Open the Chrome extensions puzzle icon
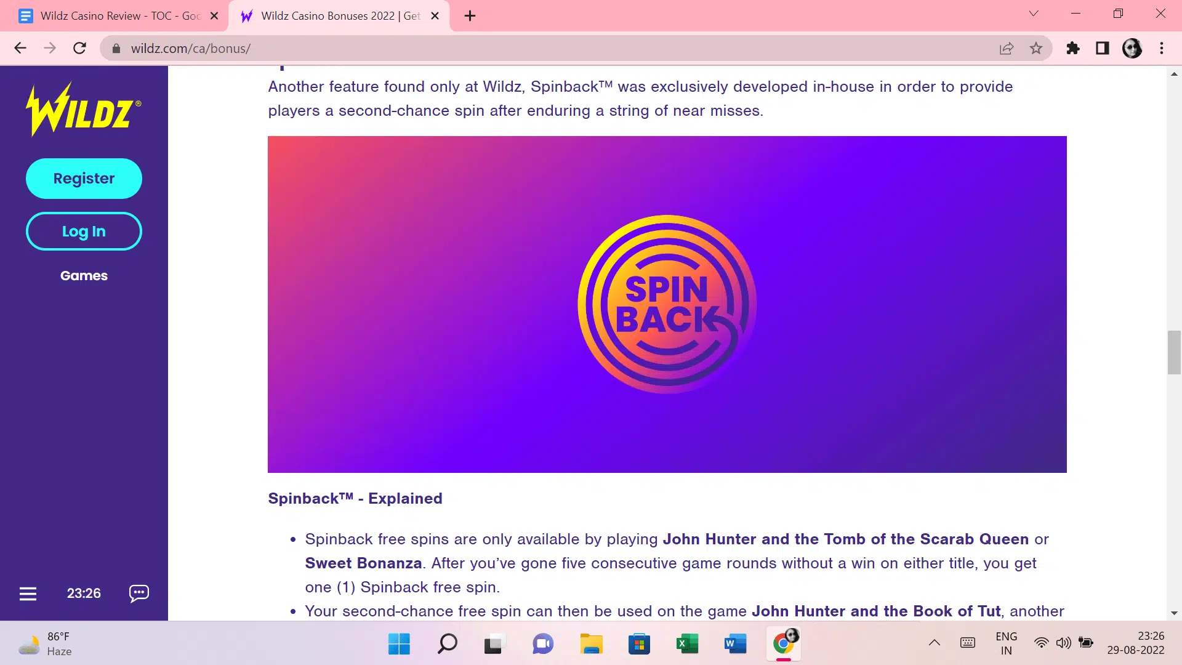 click(x=1073, y=48)
